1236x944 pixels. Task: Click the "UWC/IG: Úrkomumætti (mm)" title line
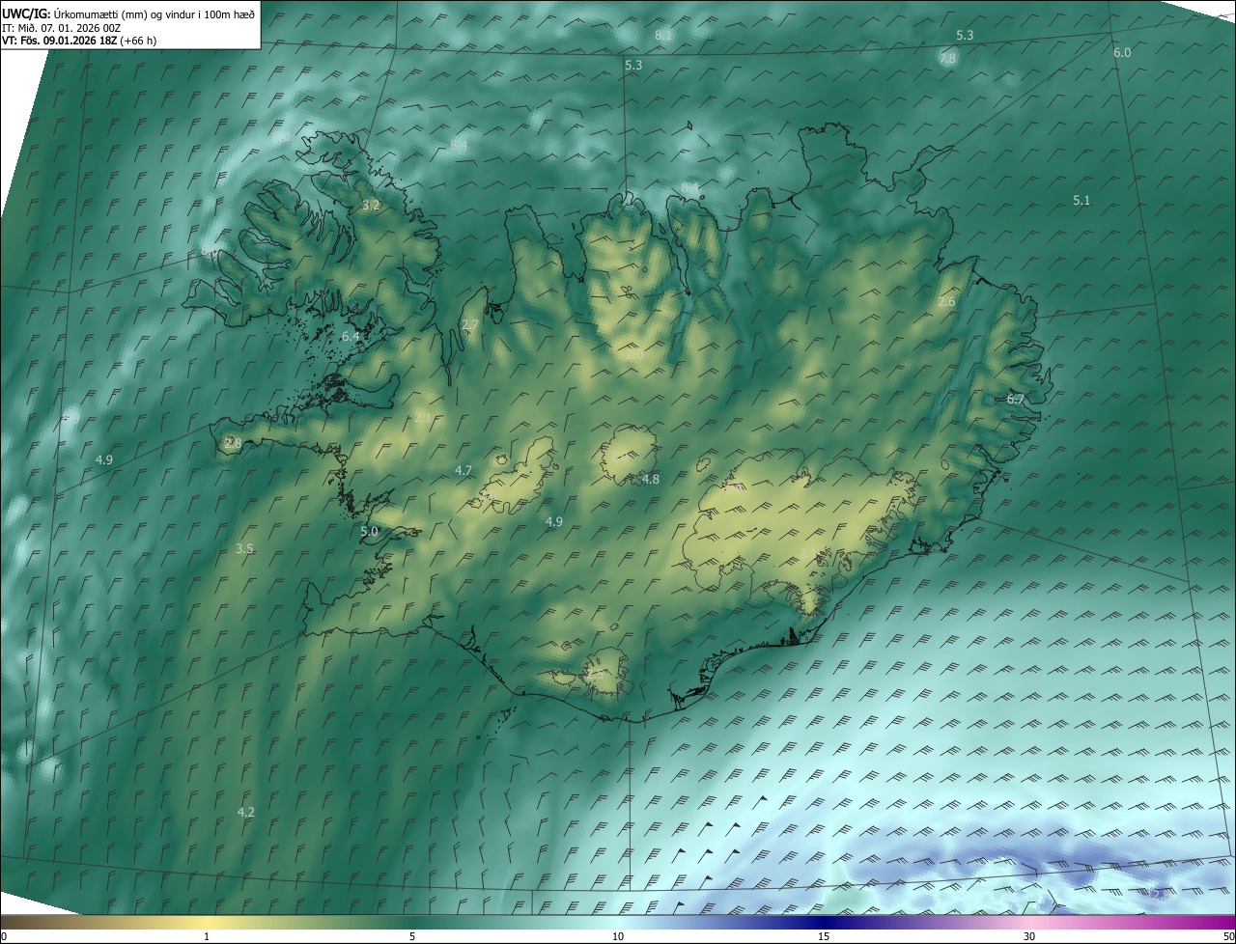coord(129,14)
